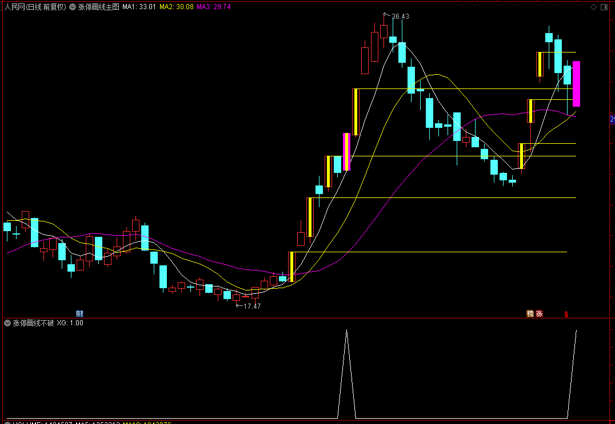Click the 36.43 high price label
The image size is (615, 424).
pyautogui.click(x=400, y=17)
